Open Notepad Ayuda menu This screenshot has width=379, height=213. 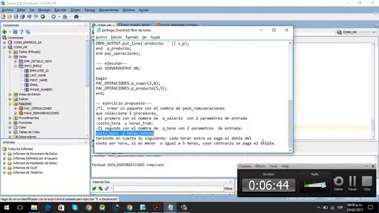click(x=155, y=37)
